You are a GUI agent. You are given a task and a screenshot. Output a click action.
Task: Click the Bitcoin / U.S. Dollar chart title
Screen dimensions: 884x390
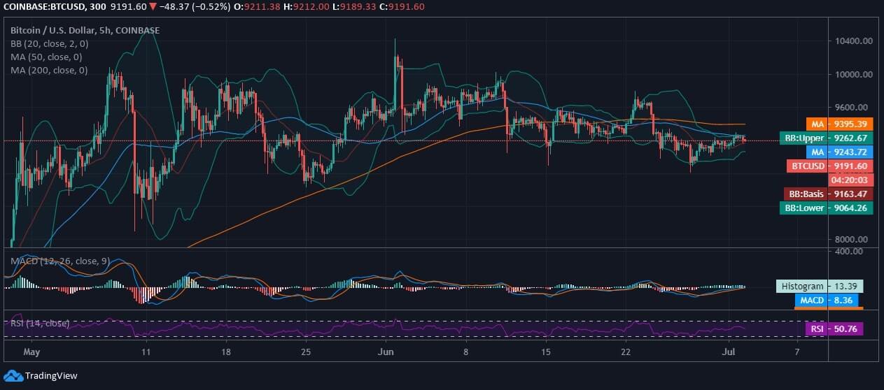tap(85, 31)
